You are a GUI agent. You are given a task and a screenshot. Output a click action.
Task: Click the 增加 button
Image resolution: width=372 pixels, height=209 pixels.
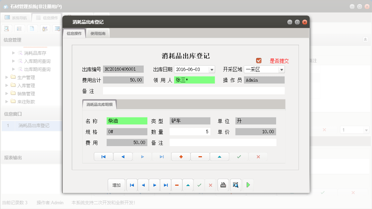tap(116, 185)
